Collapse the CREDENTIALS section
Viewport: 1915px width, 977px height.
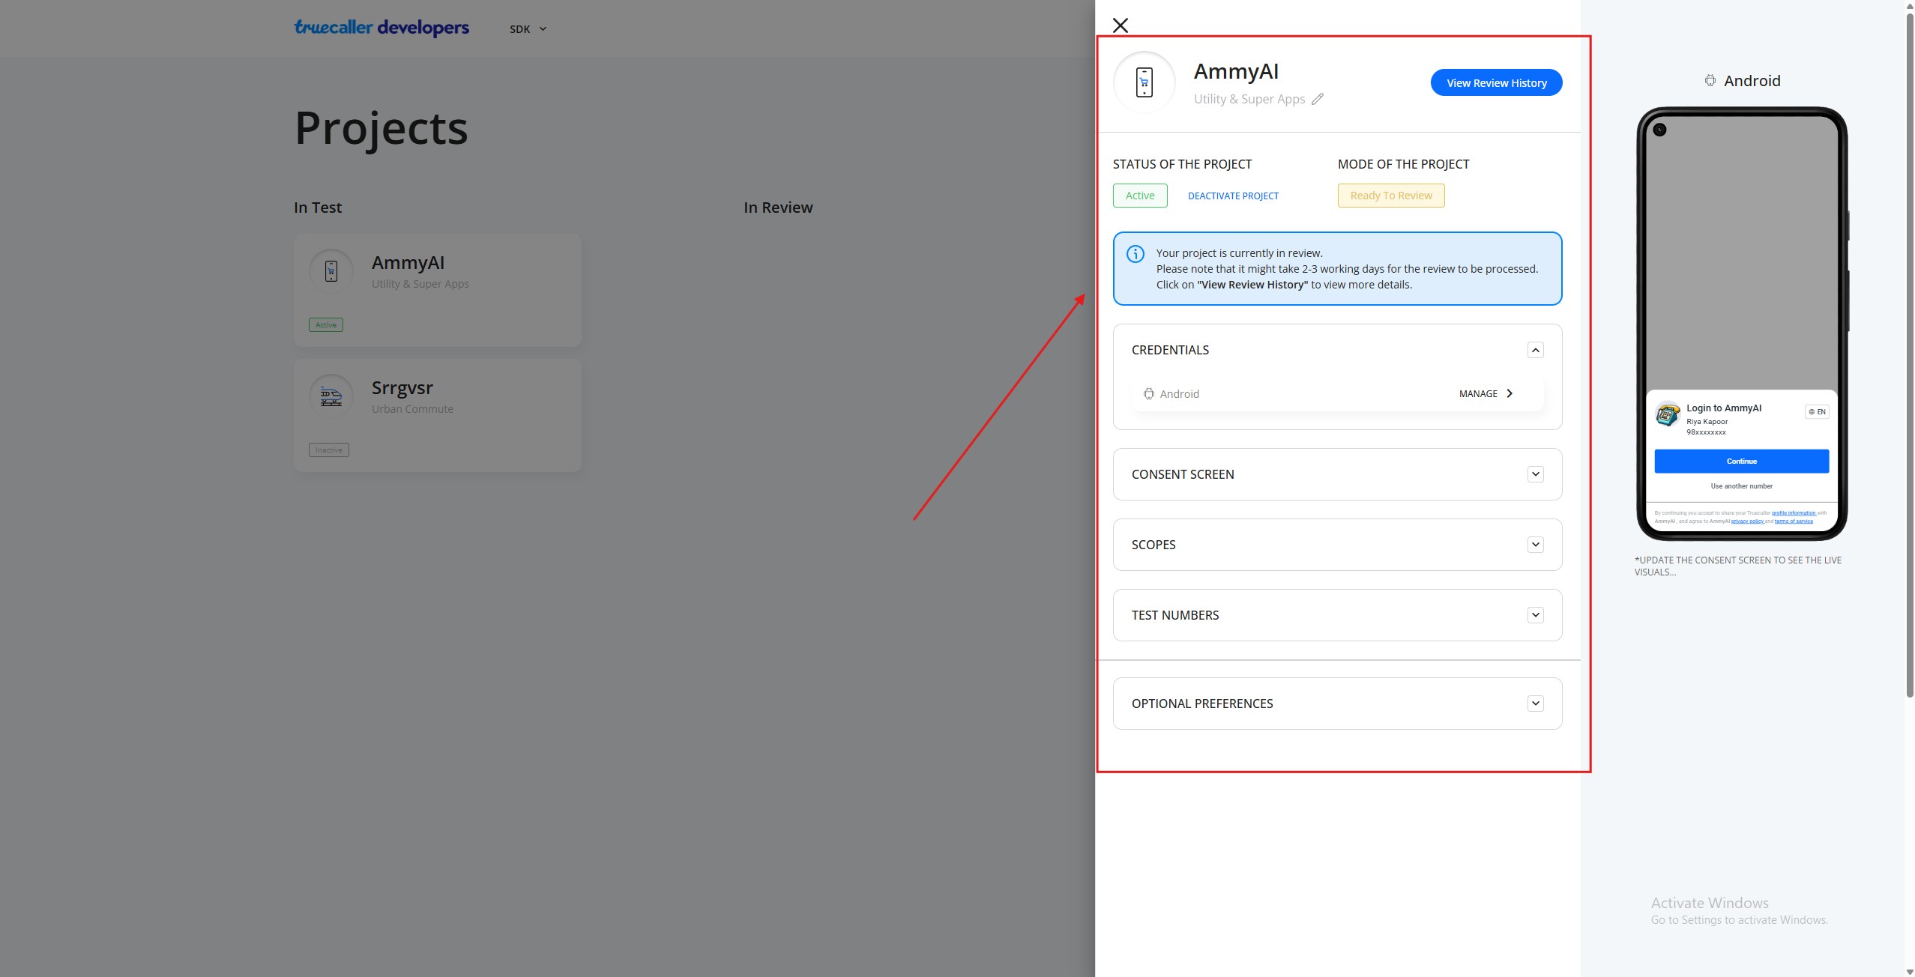pyautogui.click(x=1535, y=350)
